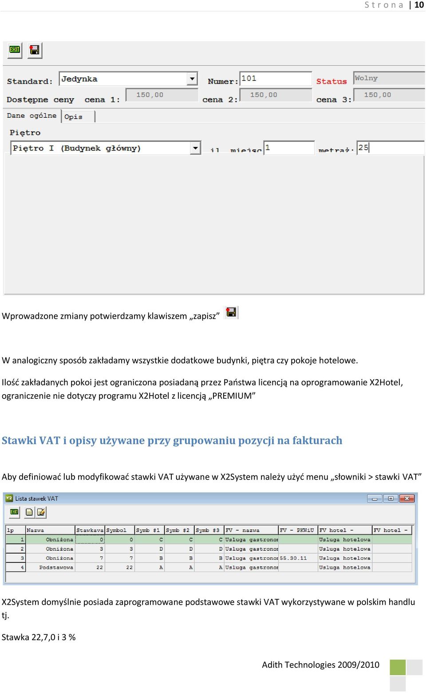Maximize the Lista stawek VAT window
The width and height of the screenshot is (426, 693).
390,499
